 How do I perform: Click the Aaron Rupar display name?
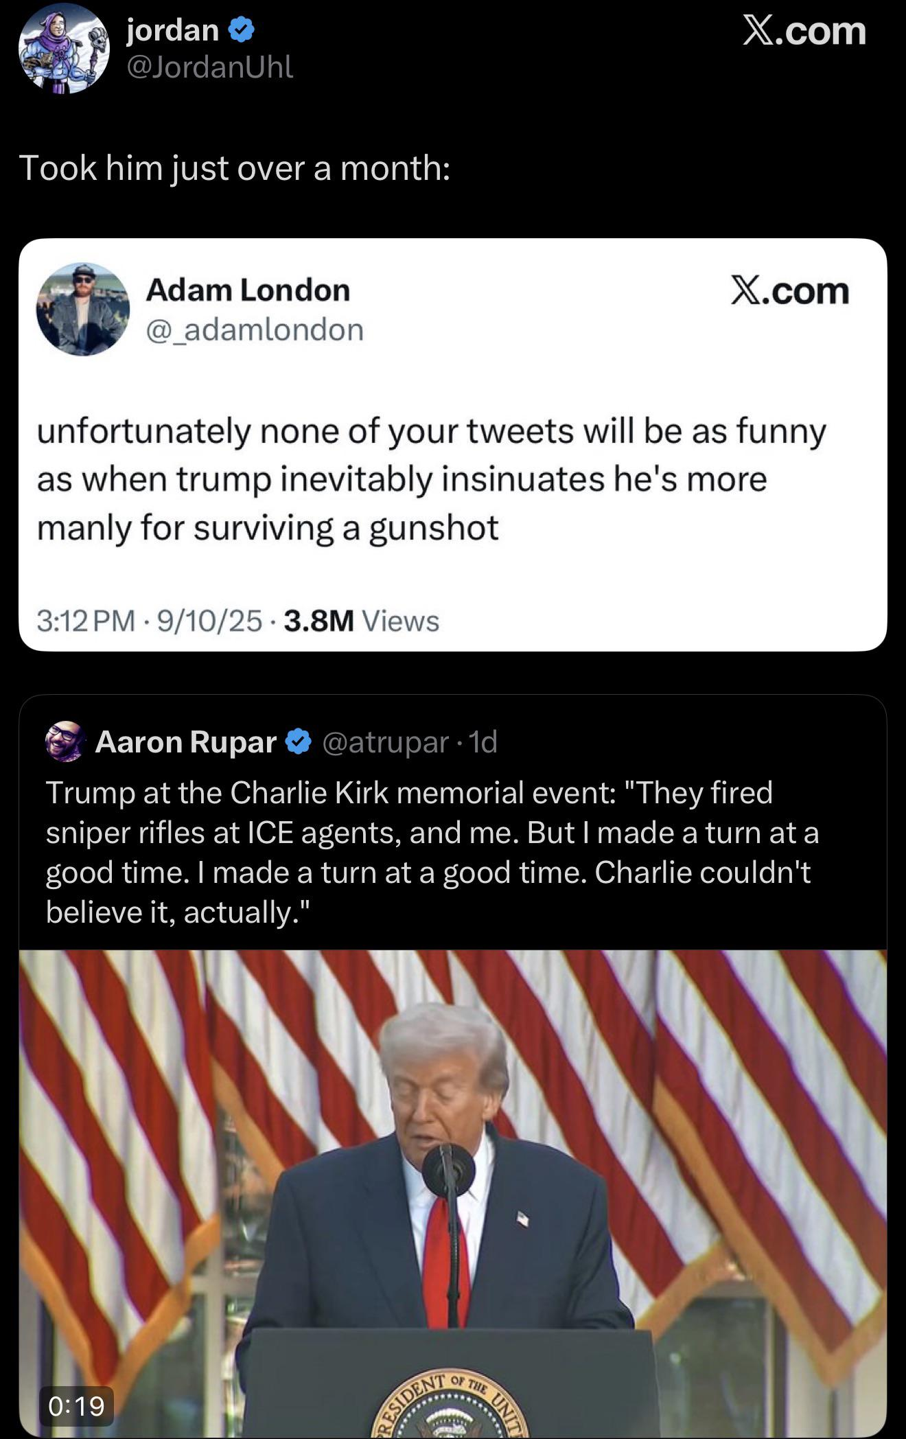coord(185,741)
